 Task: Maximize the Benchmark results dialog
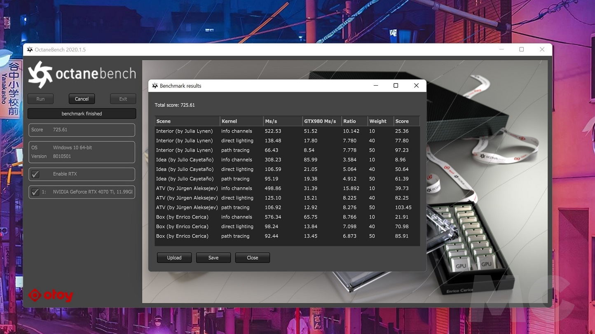[x=396, y=86]
